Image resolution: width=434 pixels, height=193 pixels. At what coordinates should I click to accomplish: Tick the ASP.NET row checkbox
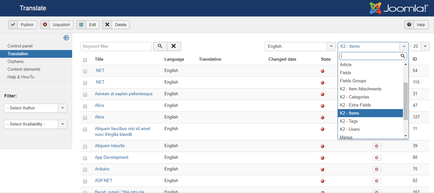pos(85,181)
